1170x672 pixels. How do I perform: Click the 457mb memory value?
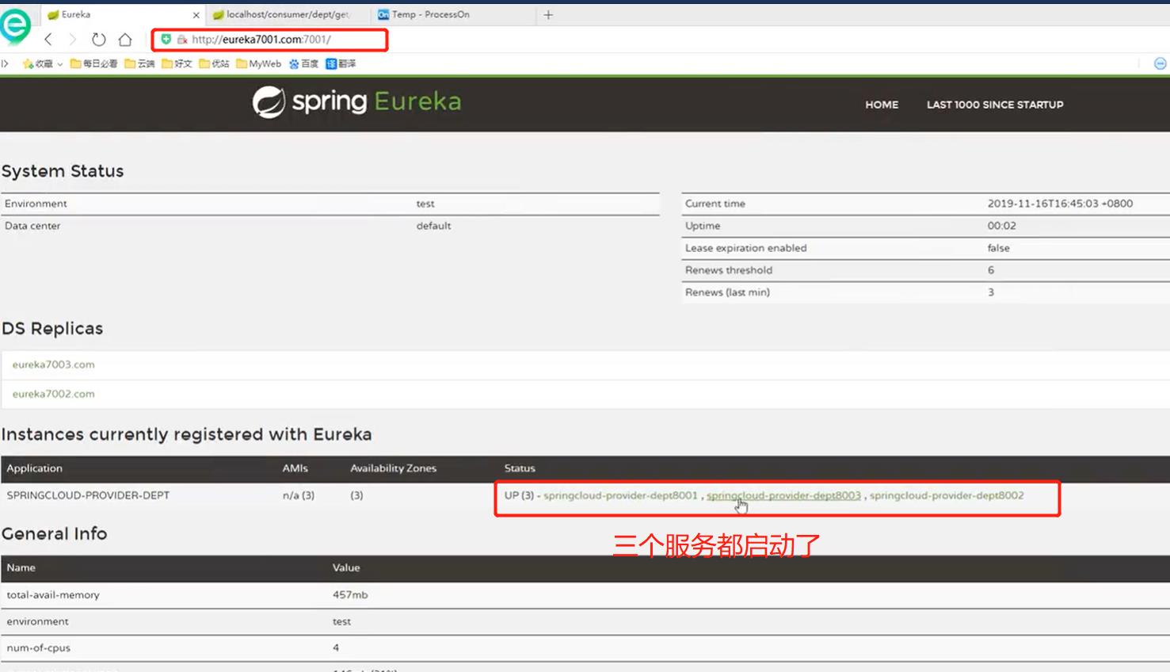click(x=350, y=594)
